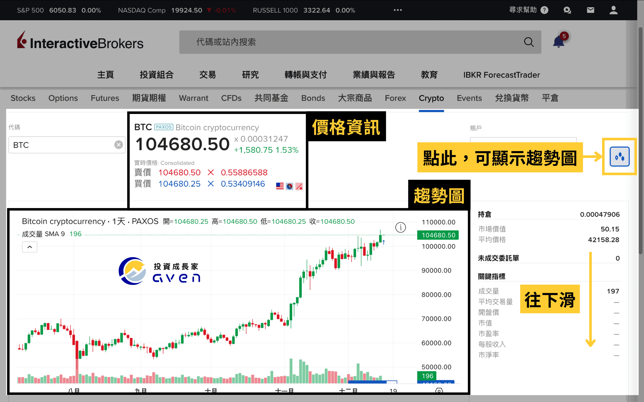Switch to the Events tab

coord(469,98)
